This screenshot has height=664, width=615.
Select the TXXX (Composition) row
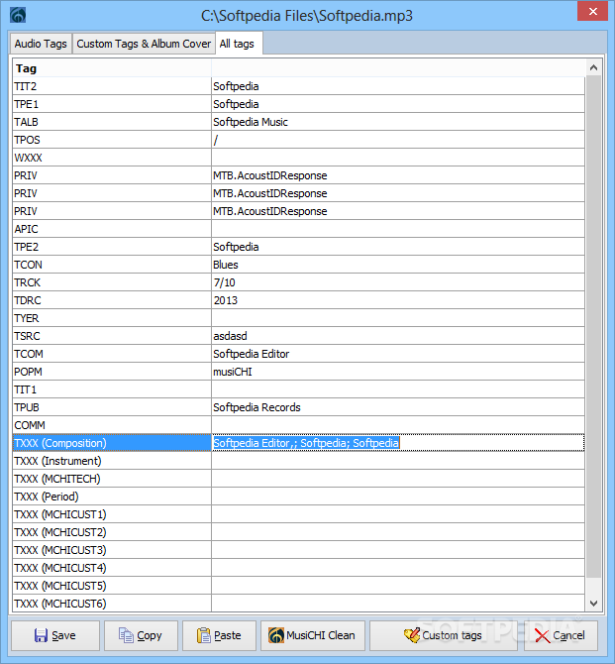298,443
